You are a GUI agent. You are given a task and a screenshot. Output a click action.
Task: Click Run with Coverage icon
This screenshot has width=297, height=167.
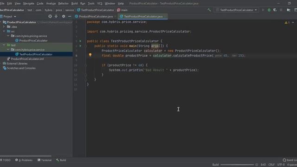tap(275, 10)
